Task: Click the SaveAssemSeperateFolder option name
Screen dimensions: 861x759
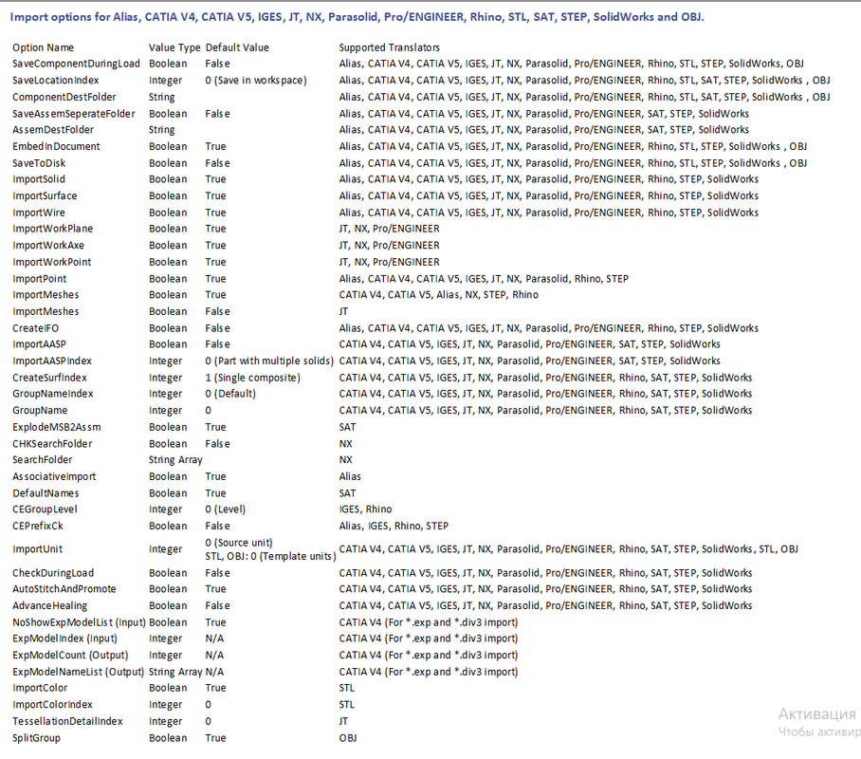Action: [x=74, y=114]
